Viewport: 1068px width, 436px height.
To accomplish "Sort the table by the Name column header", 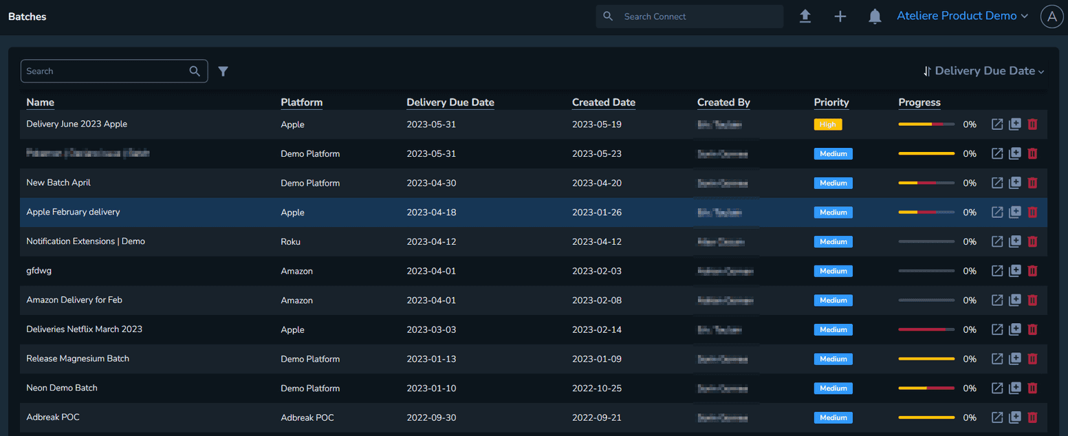I will coord(40,102).
